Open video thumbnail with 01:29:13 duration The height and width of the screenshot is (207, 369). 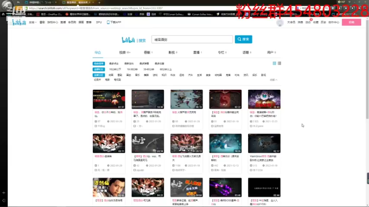187,144
